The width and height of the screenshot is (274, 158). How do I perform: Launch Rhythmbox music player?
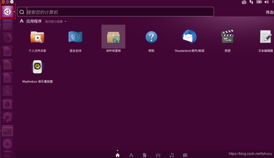click(x=37, y=67)
